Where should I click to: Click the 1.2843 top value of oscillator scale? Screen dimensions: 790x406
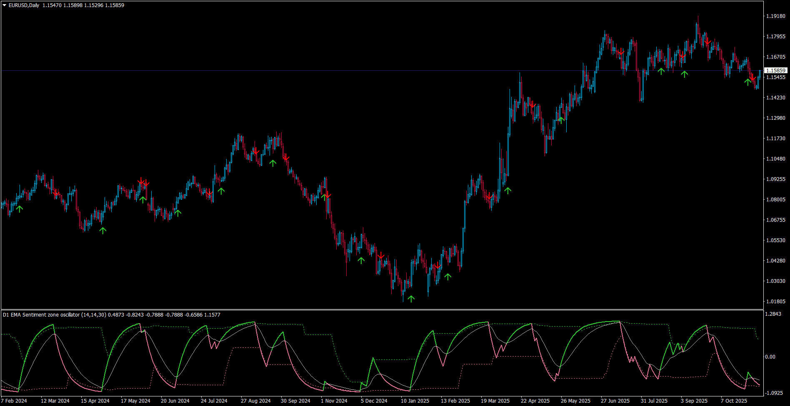774,314
